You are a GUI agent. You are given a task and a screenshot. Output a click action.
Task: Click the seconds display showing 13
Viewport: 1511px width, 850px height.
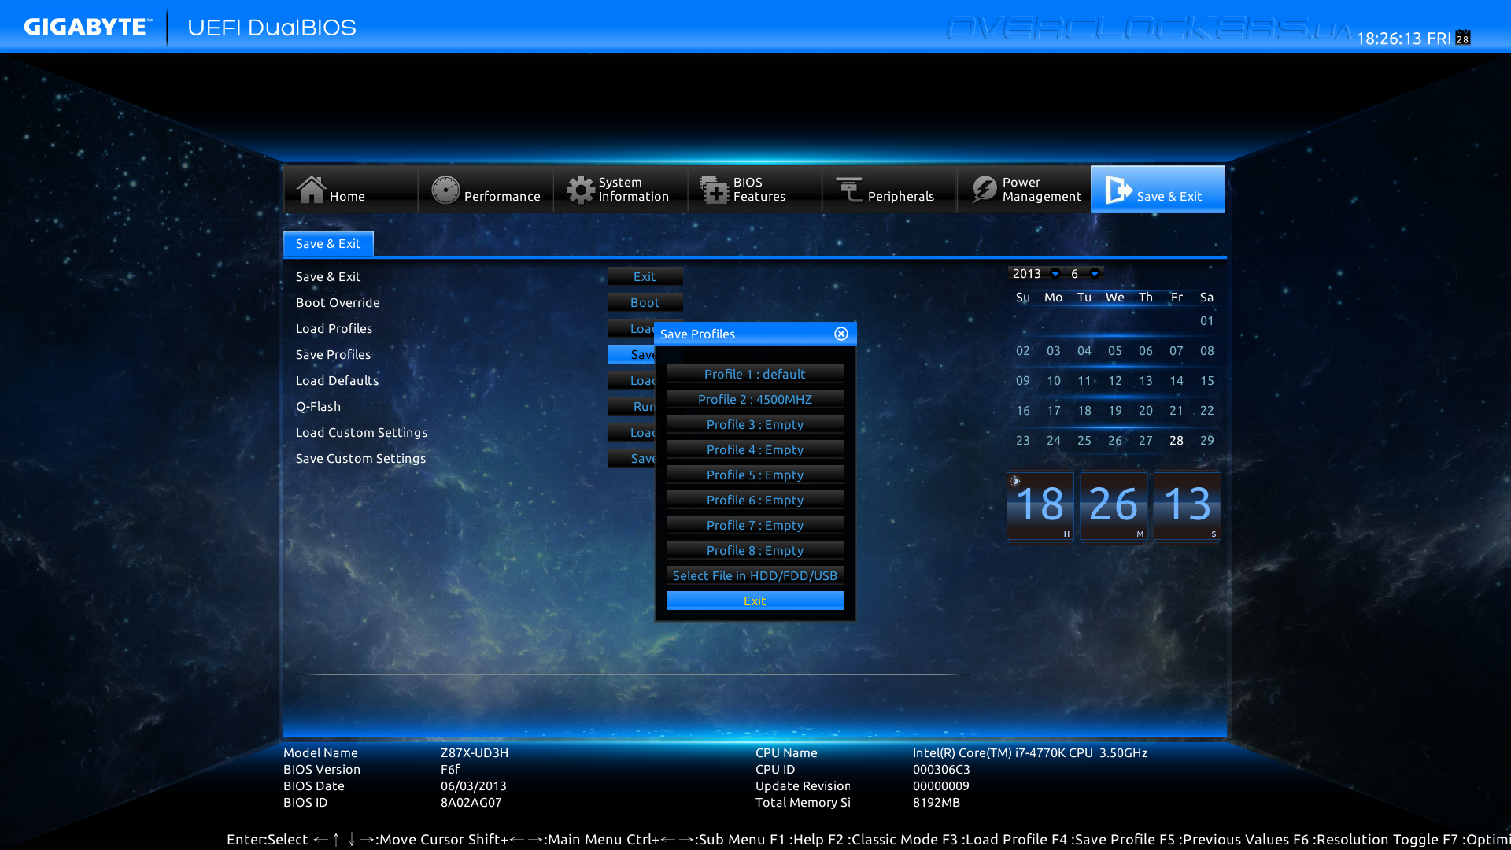(x=1187, y=506)
